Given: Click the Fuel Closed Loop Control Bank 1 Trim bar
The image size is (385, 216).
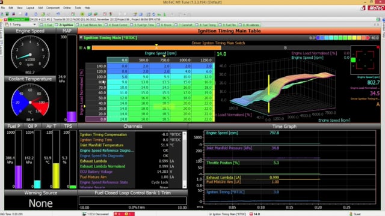Looking at the screenshot, I should 132,200.
